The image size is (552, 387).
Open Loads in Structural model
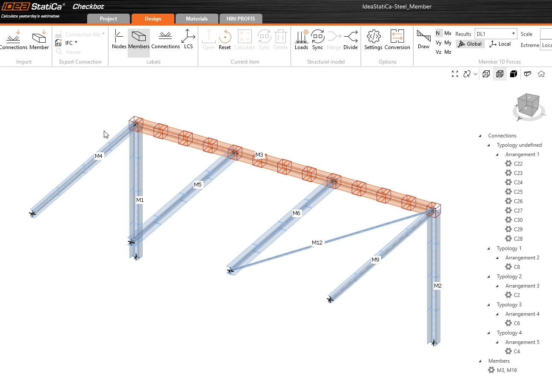[x=301, y=40]
